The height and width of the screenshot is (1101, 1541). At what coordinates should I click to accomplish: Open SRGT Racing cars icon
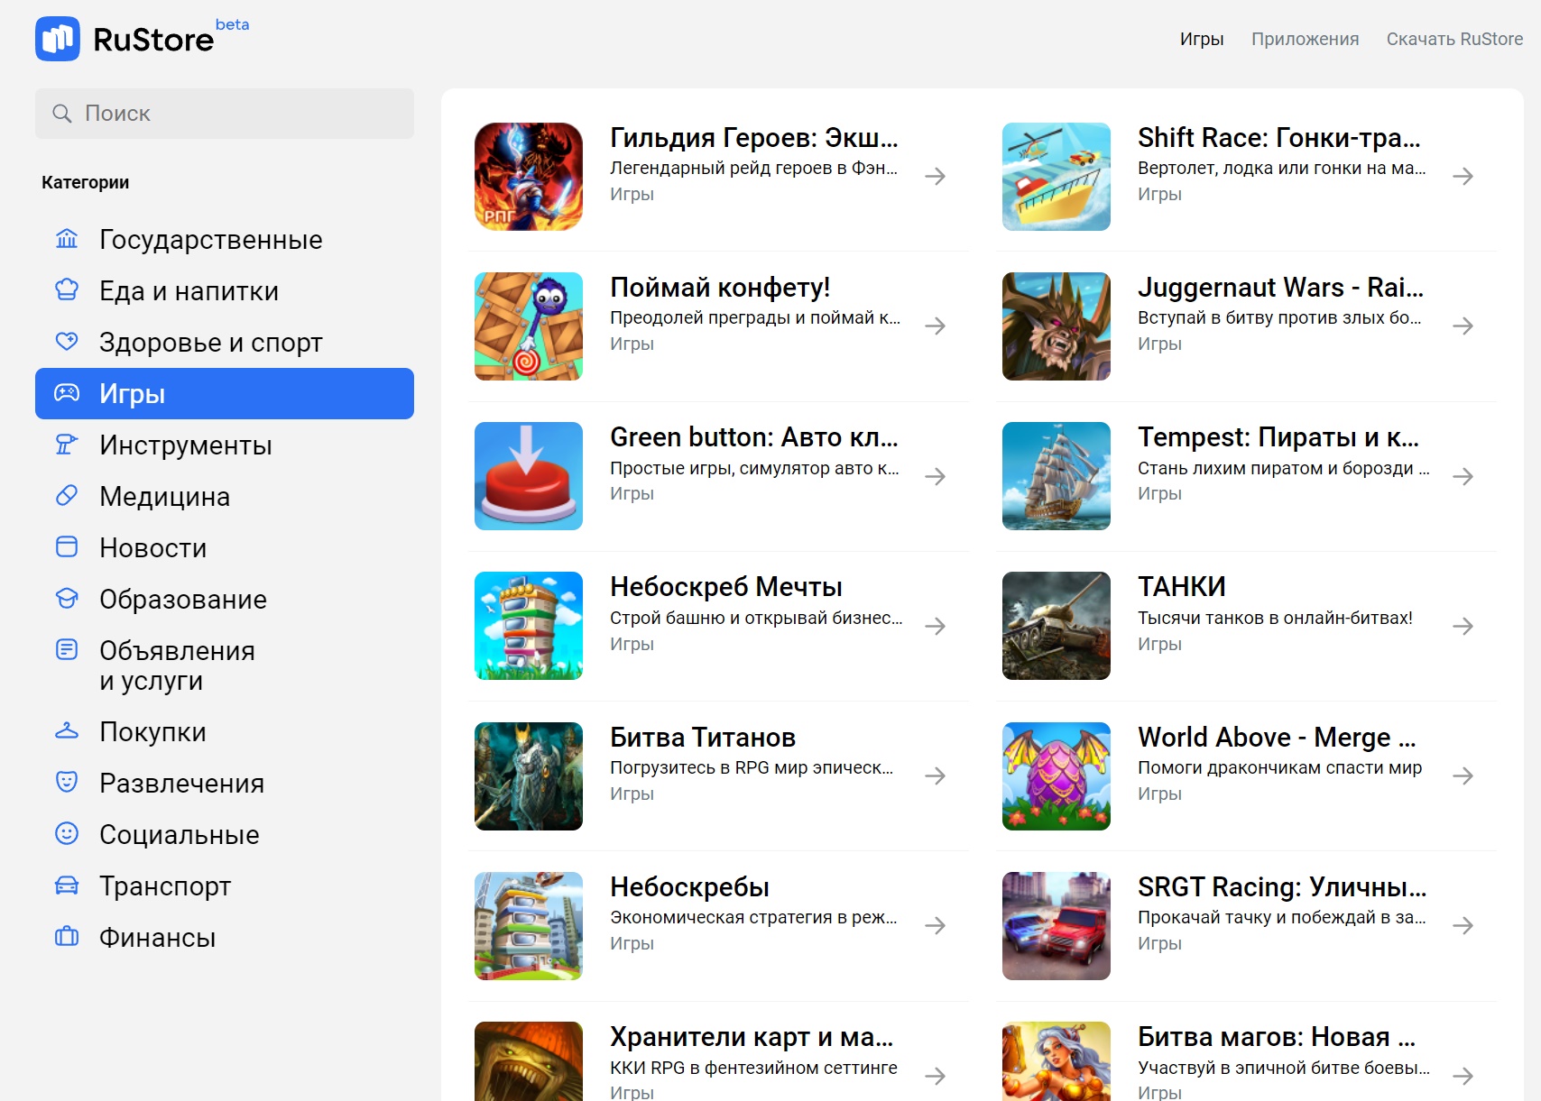point(1057,926)
